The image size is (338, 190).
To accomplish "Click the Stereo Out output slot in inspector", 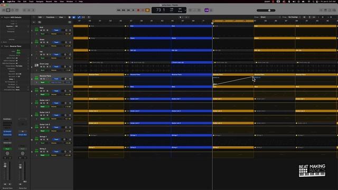I will pyautogui.click(x=7, y=142).
